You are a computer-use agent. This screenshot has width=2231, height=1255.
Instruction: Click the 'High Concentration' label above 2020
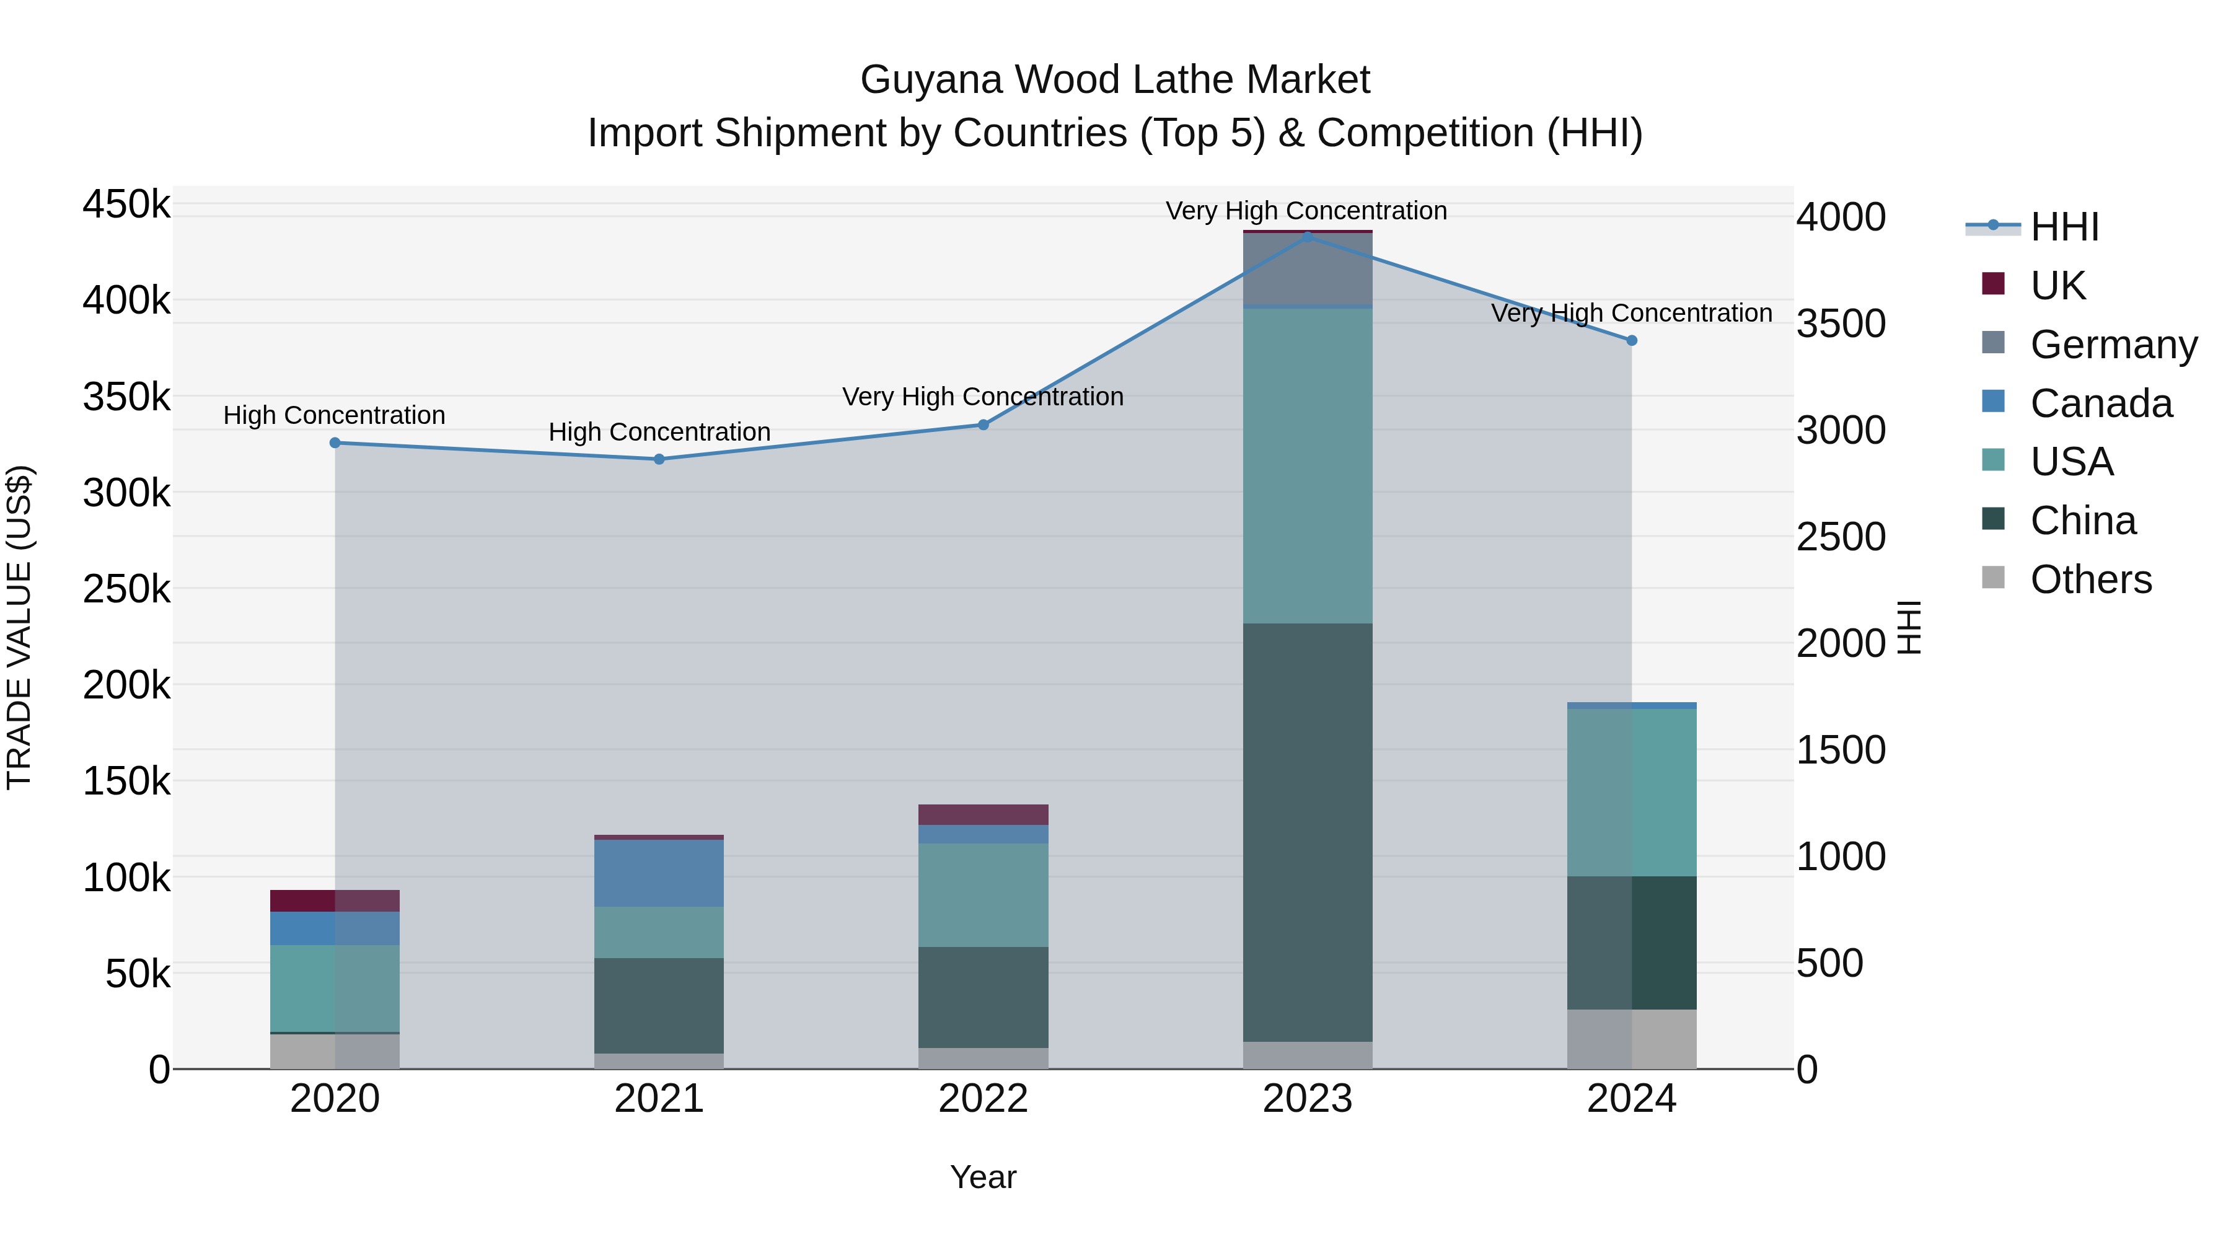[334, 415]
